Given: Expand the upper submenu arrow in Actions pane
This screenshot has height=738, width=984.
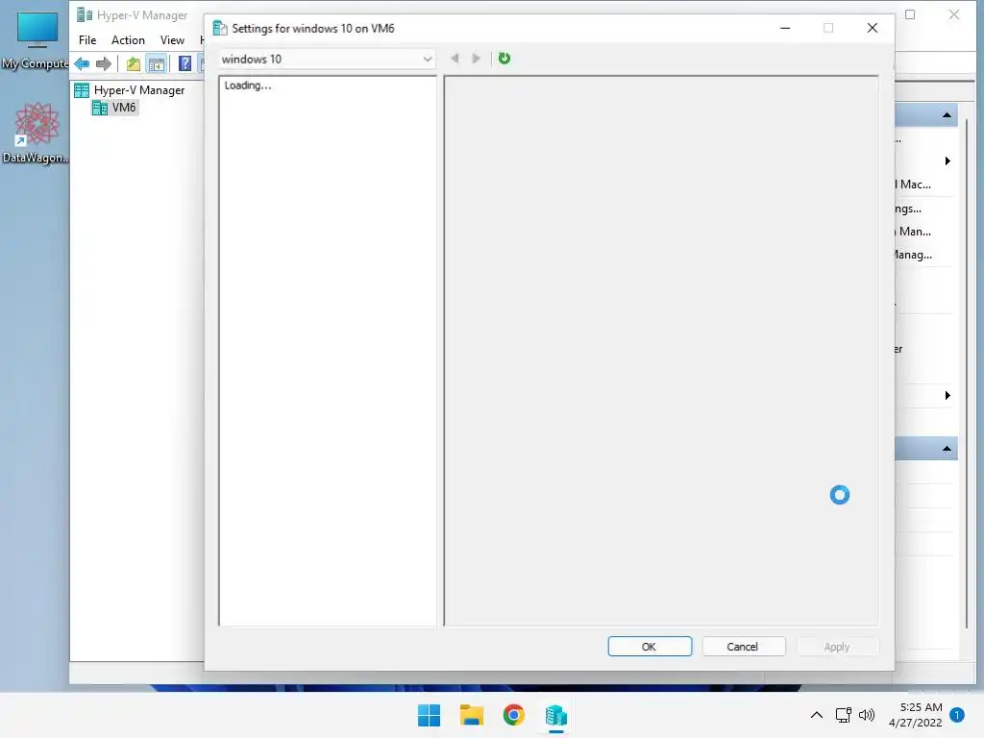Looking at the screenshot, I should [x=947, y=160].
